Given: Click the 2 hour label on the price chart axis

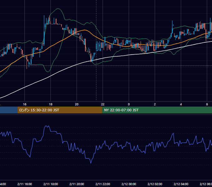Looking at the screenshot, I should click(x=155, y=104).
